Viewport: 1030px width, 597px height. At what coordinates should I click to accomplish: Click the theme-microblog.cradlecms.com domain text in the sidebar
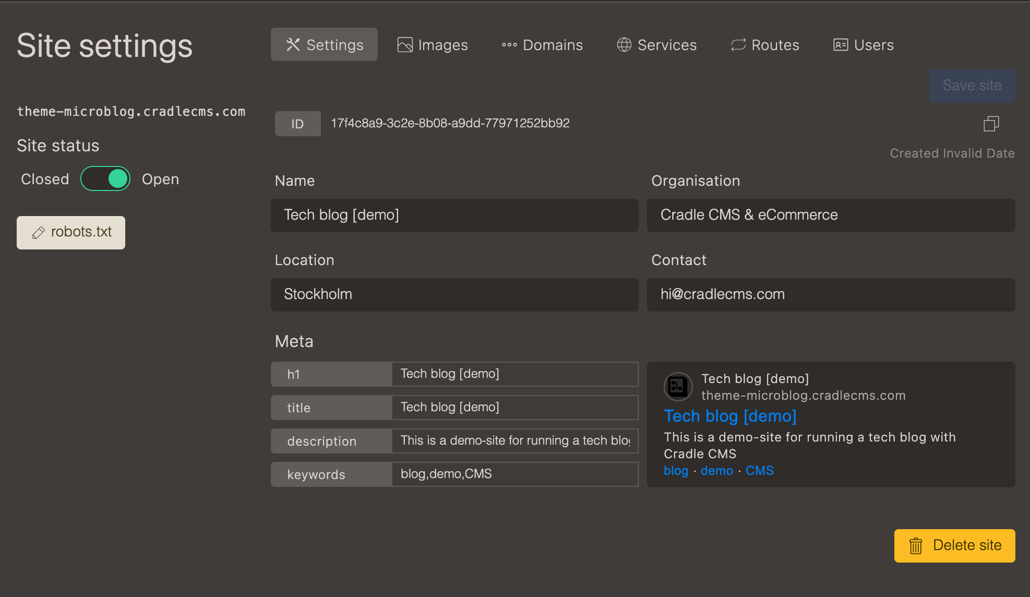point(131,112)
